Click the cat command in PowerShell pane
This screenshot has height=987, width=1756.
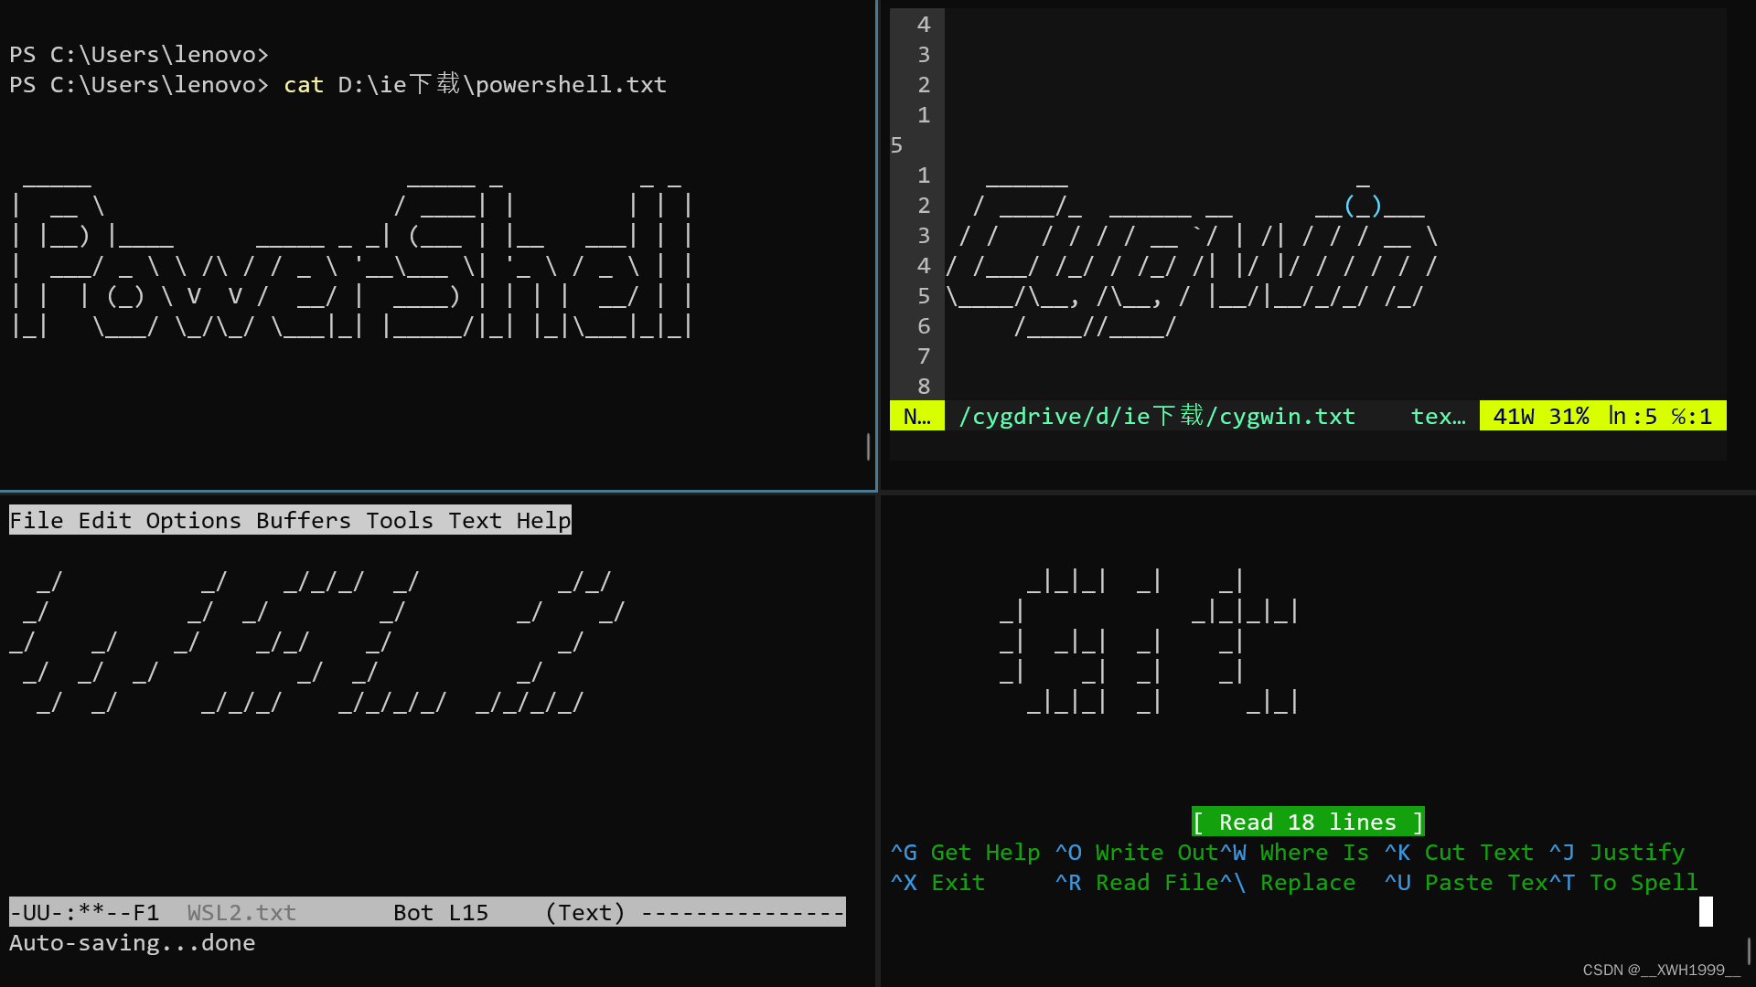click(x=304, y=85)
